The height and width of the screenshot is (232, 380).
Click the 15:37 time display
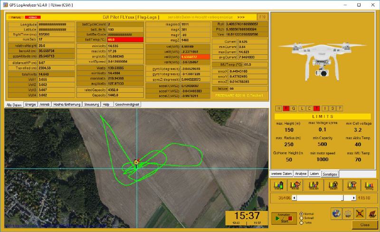tap(247, 216)
